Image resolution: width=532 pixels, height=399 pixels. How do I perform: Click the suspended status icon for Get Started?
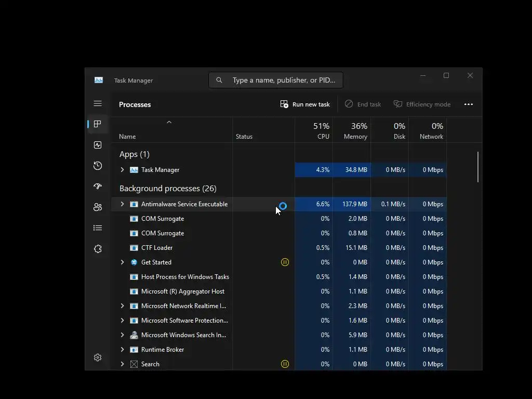(x=285, y=262)
